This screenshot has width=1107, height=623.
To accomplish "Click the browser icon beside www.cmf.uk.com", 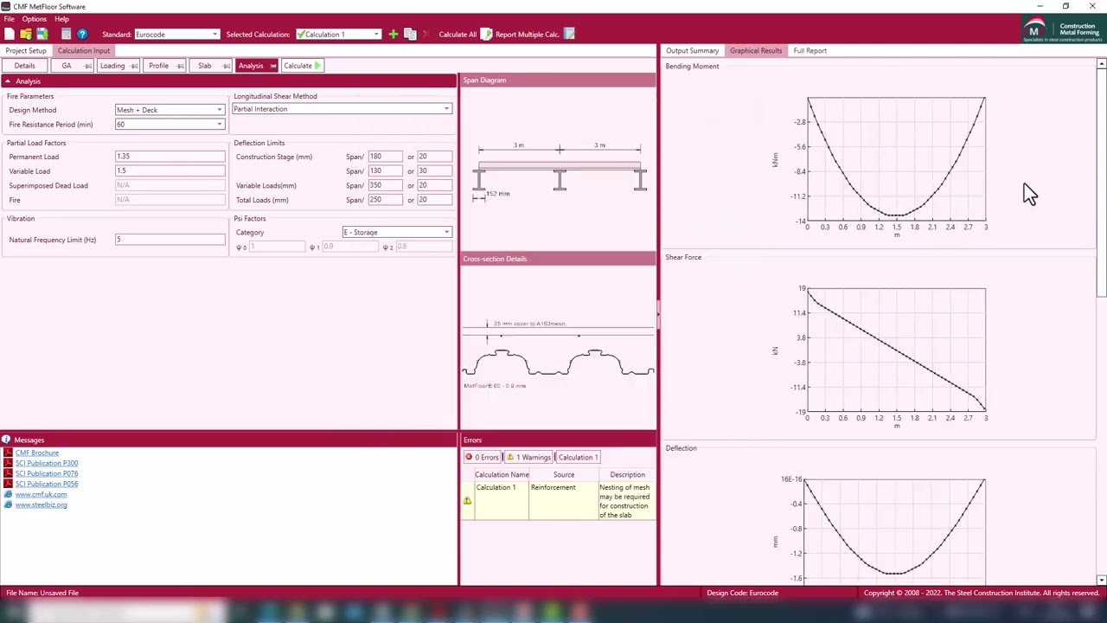I will pos(9,494).
